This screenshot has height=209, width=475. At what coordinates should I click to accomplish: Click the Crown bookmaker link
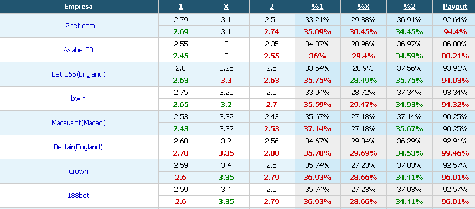79,171
